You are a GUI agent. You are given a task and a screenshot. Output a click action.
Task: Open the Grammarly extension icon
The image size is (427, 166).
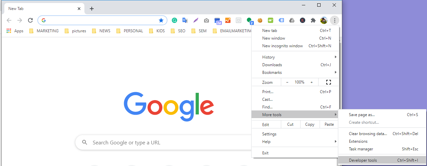click(174, 20)
